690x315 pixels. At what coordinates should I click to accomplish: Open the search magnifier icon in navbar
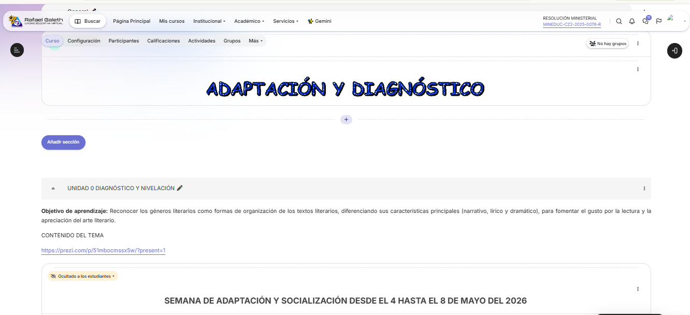(619, 21)
